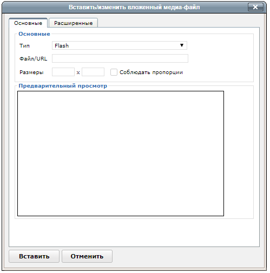Click the Тип field label
This screenshot has width=270, height=273.
click(x=24, y=45)
